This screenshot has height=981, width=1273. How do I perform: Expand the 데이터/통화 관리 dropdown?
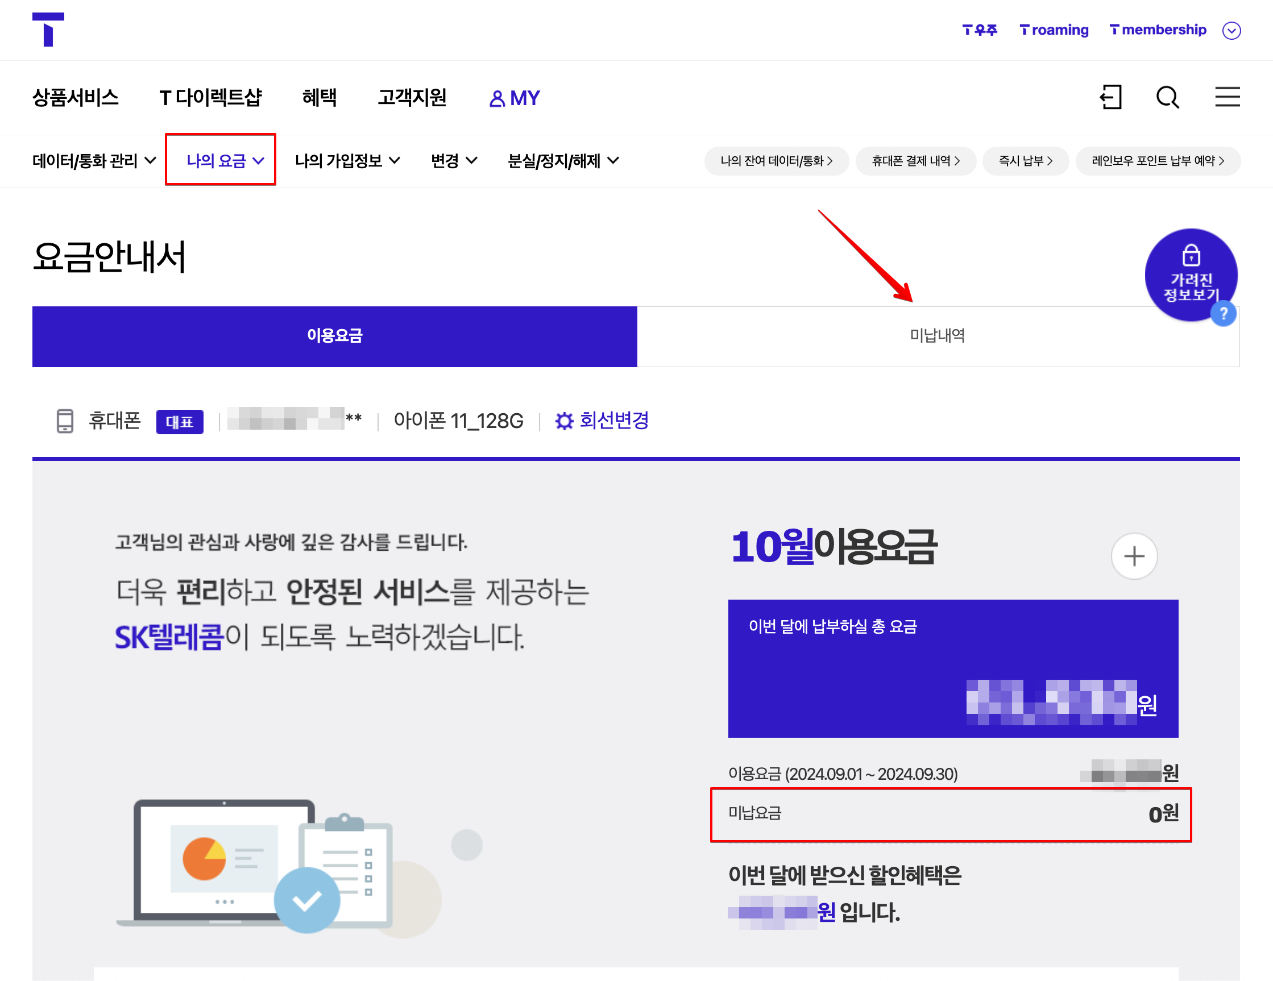(94, 161)
